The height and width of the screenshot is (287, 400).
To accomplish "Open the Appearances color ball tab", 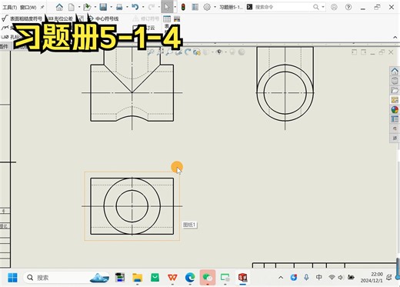I will (x=395, y=110).
